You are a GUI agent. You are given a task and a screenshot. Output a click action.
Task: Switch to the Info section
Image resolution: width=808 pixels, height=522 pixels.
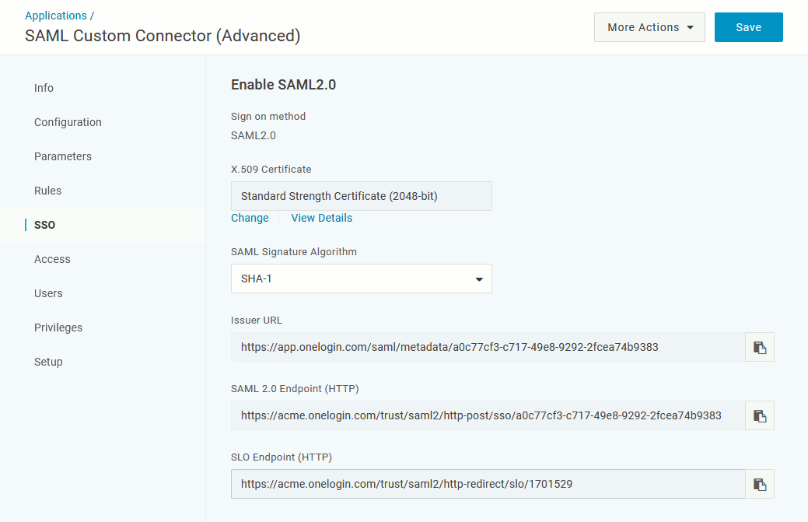click(44, 88)
